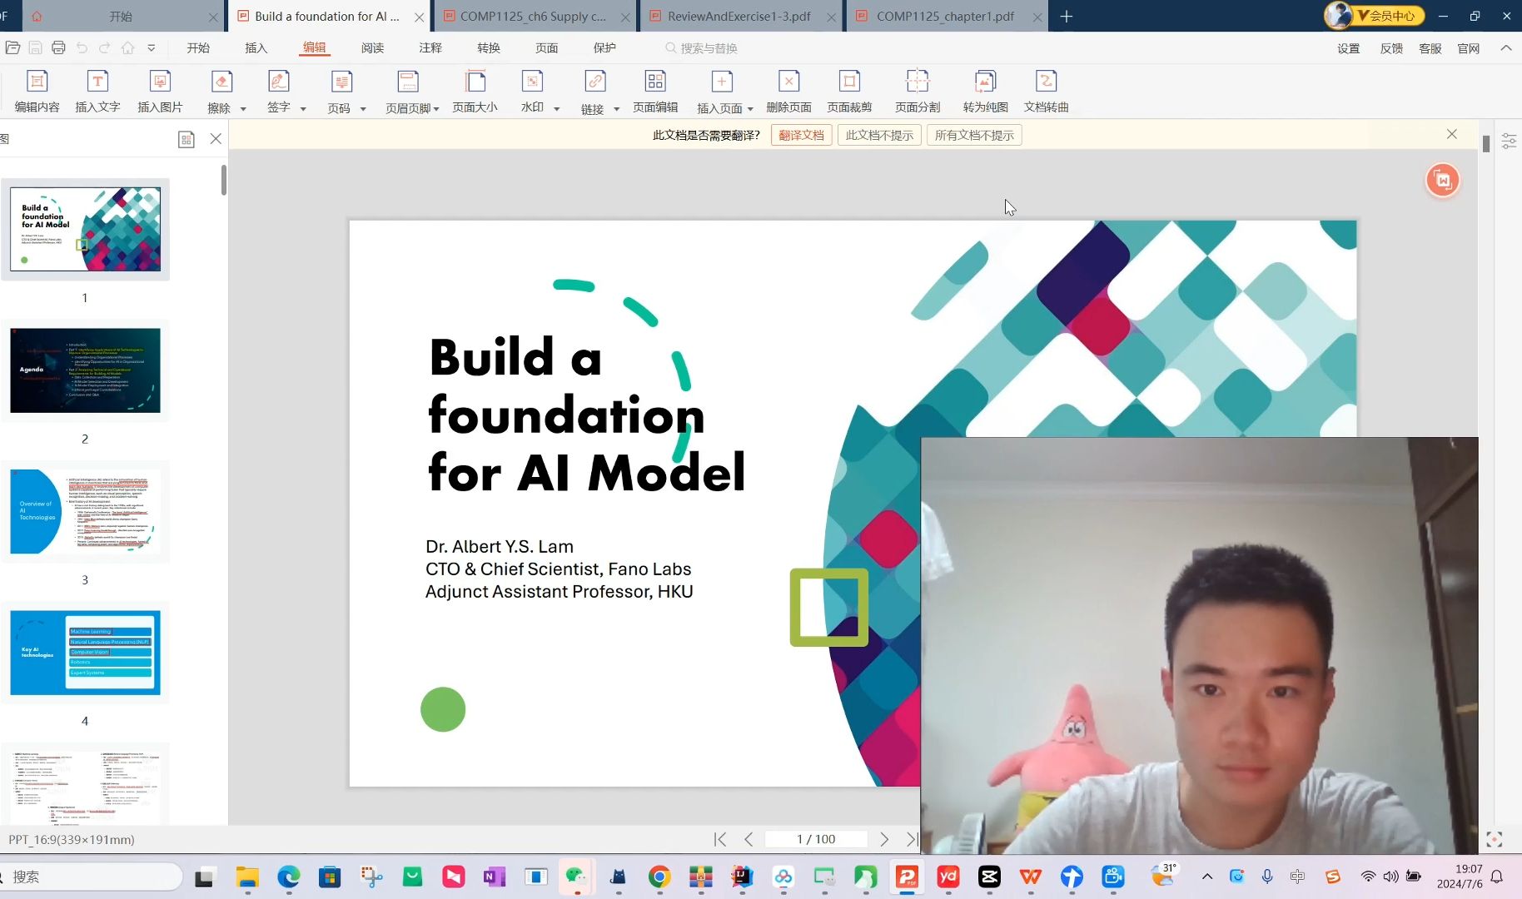1522x899 pixels.
Task: Click the 转为纯图 convert to image icon
Action: (985, 82)
